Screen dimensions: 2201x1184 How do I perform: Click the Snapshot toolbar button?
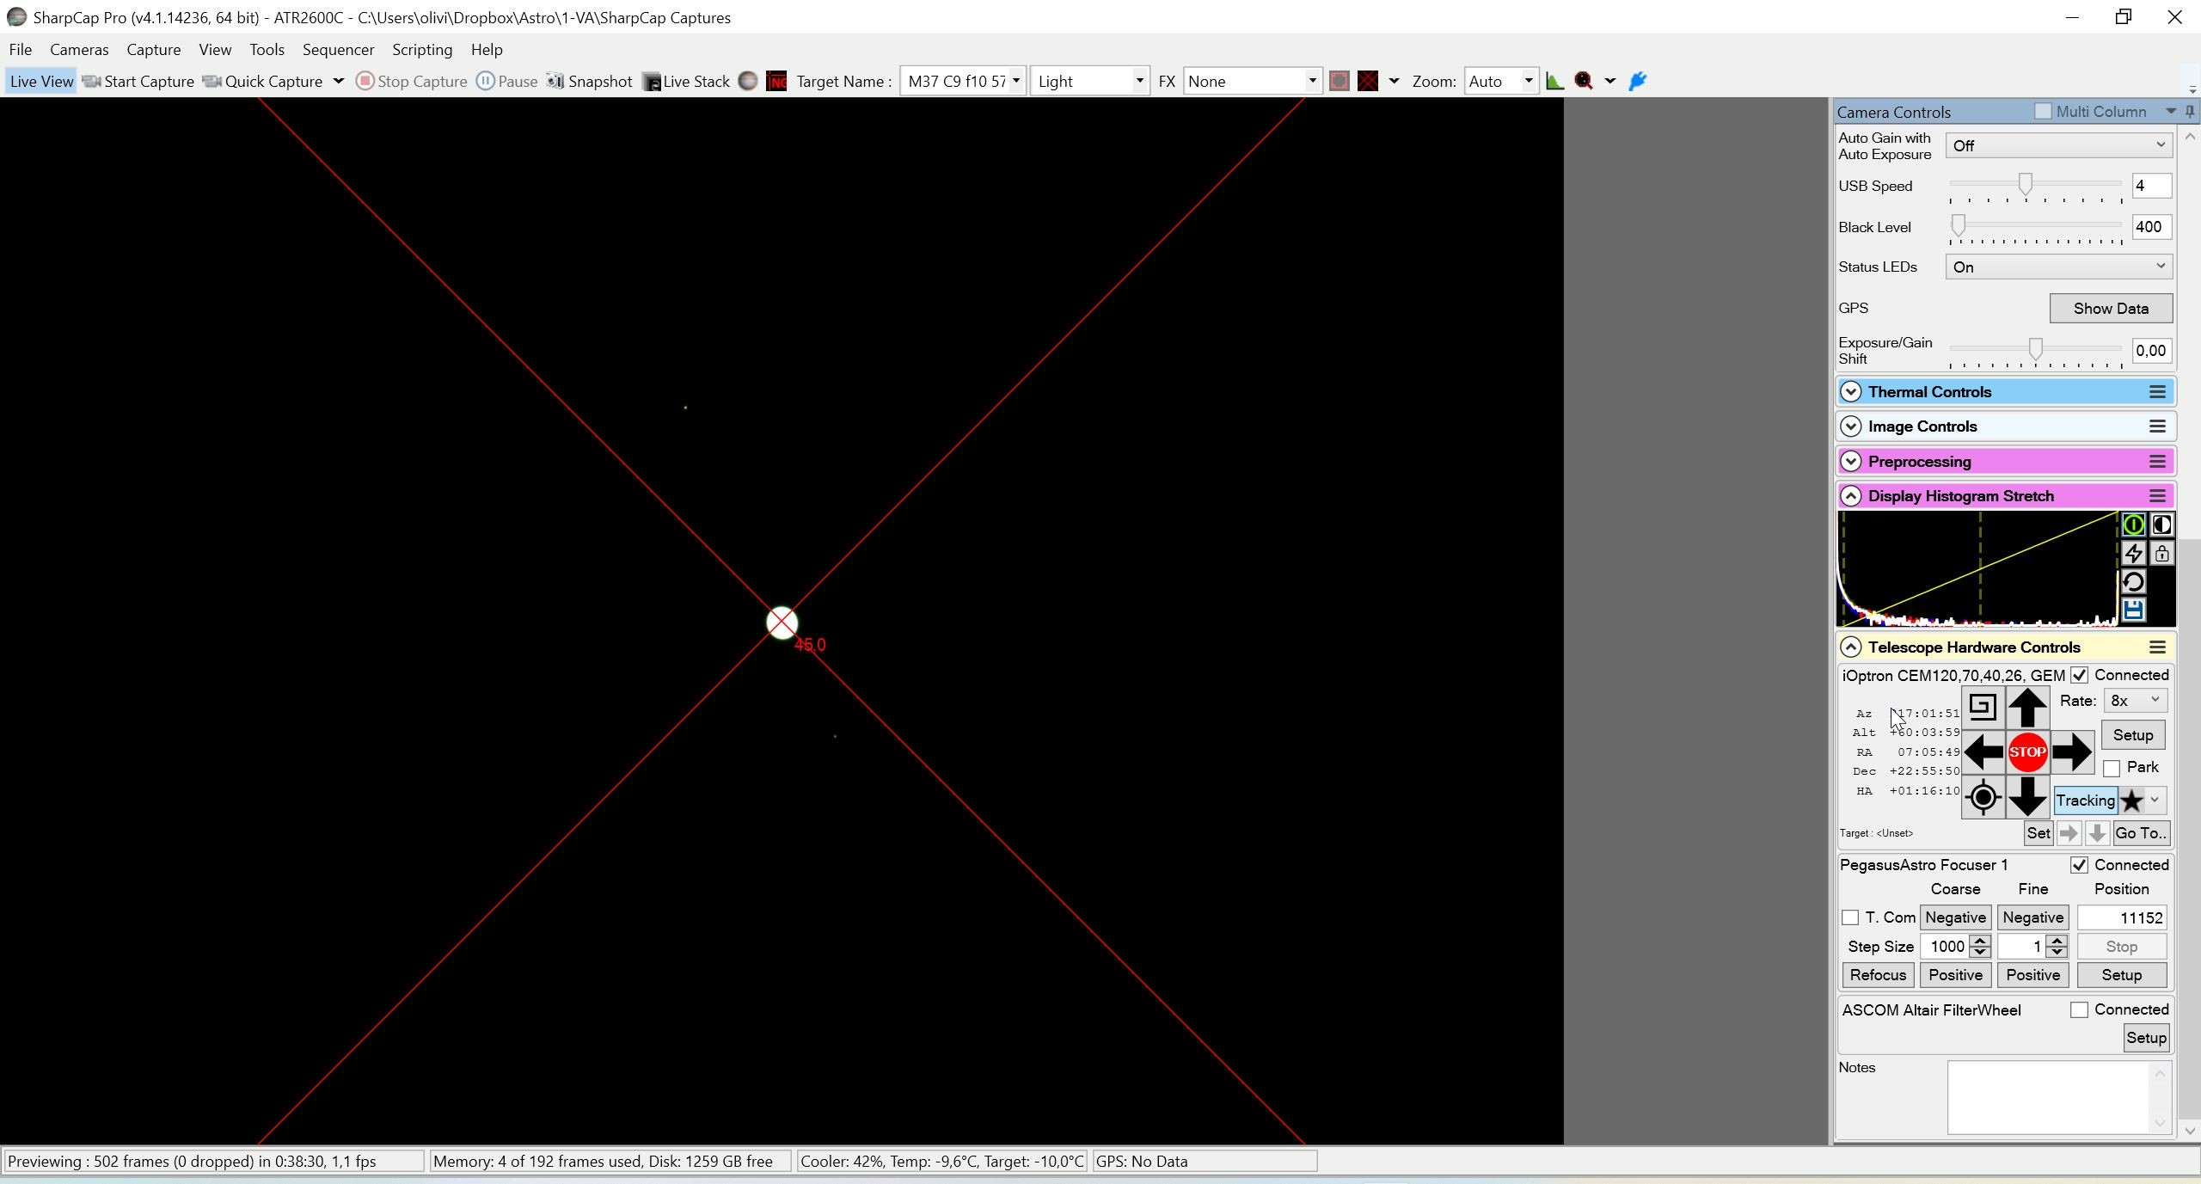click(590, 81)
